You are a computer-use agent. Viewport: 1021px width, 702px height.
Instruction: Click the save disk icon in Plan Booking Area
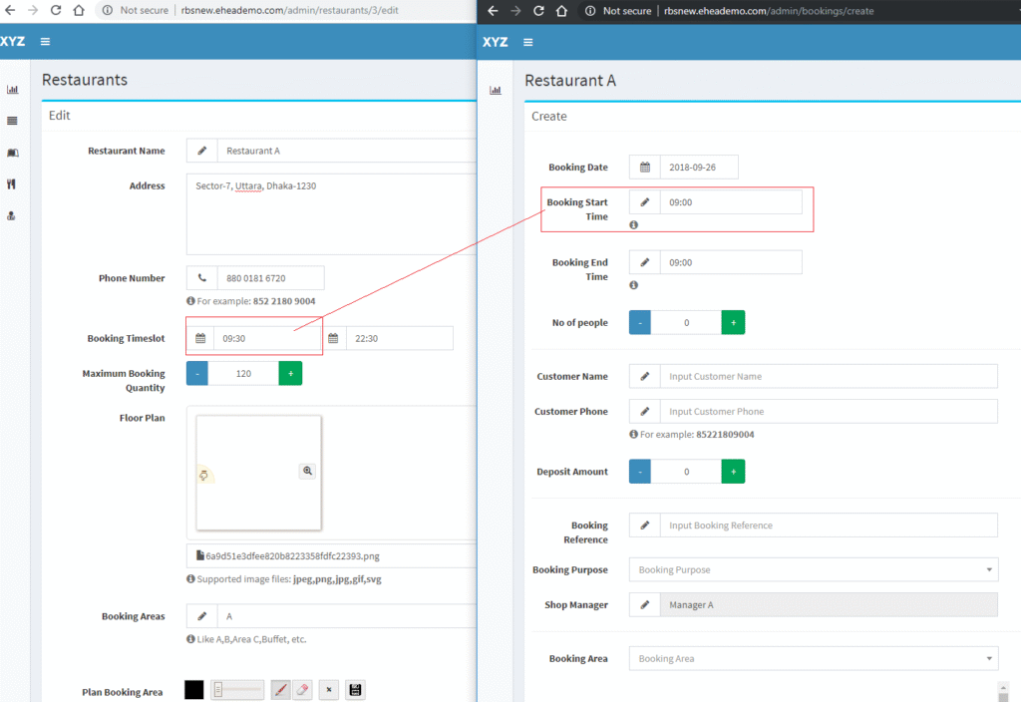[356, 689]
